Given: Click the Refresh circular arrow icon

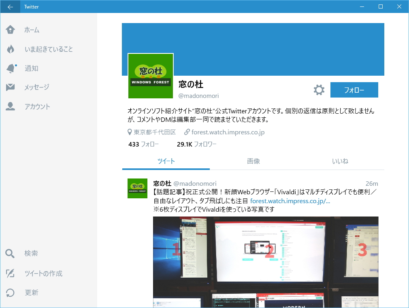Looking at the screenshot, I should [x=10, y=293].
